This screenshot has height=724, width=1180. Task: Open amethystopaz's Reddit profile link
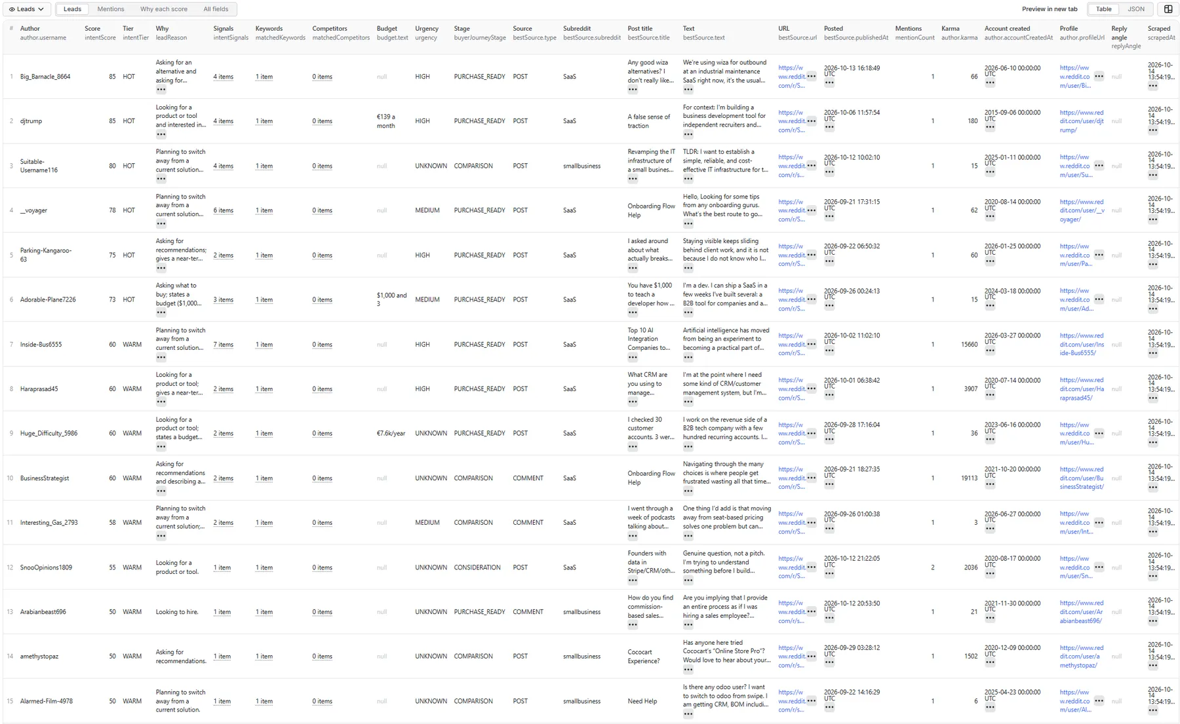pos(1082,657)
